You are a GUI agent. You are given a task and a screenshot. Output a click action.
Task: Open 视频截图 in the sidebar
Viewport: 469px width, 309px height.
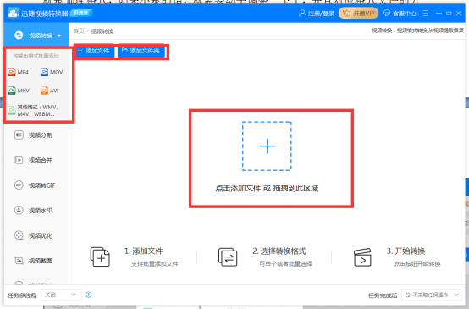34,261
